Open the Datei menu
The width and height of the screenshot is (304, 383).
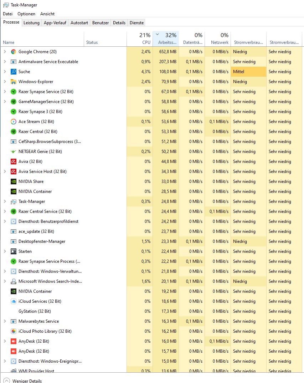[7, 14]
